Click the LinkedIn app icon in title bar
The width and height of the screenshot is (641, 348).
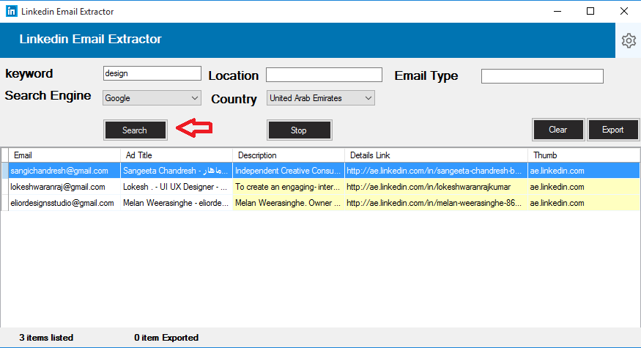coord(12,12)
